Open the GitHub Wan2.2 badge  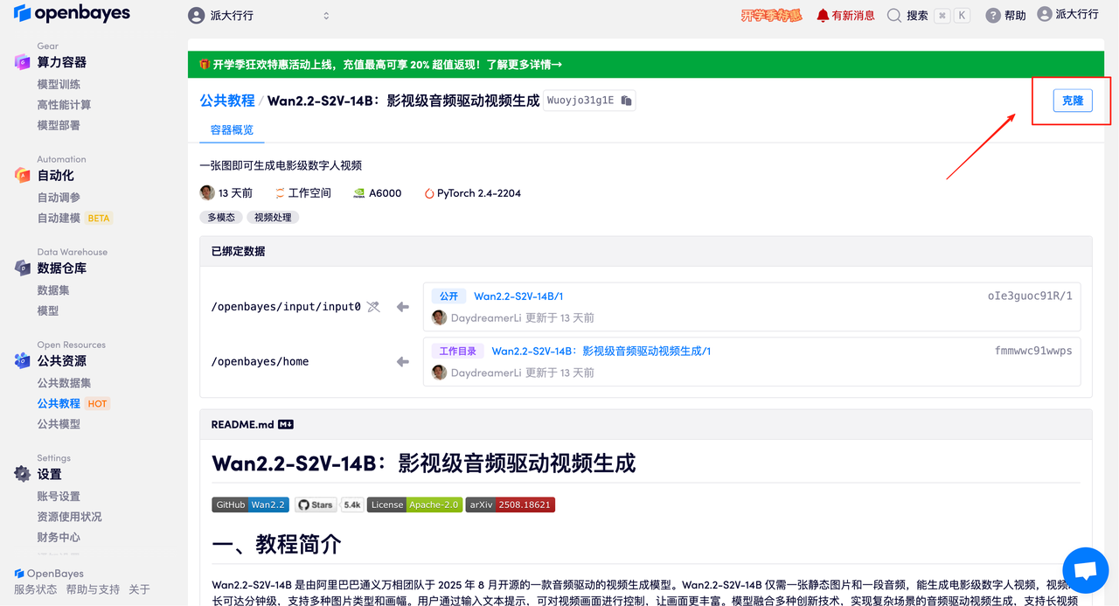click(x=250, y=505)
